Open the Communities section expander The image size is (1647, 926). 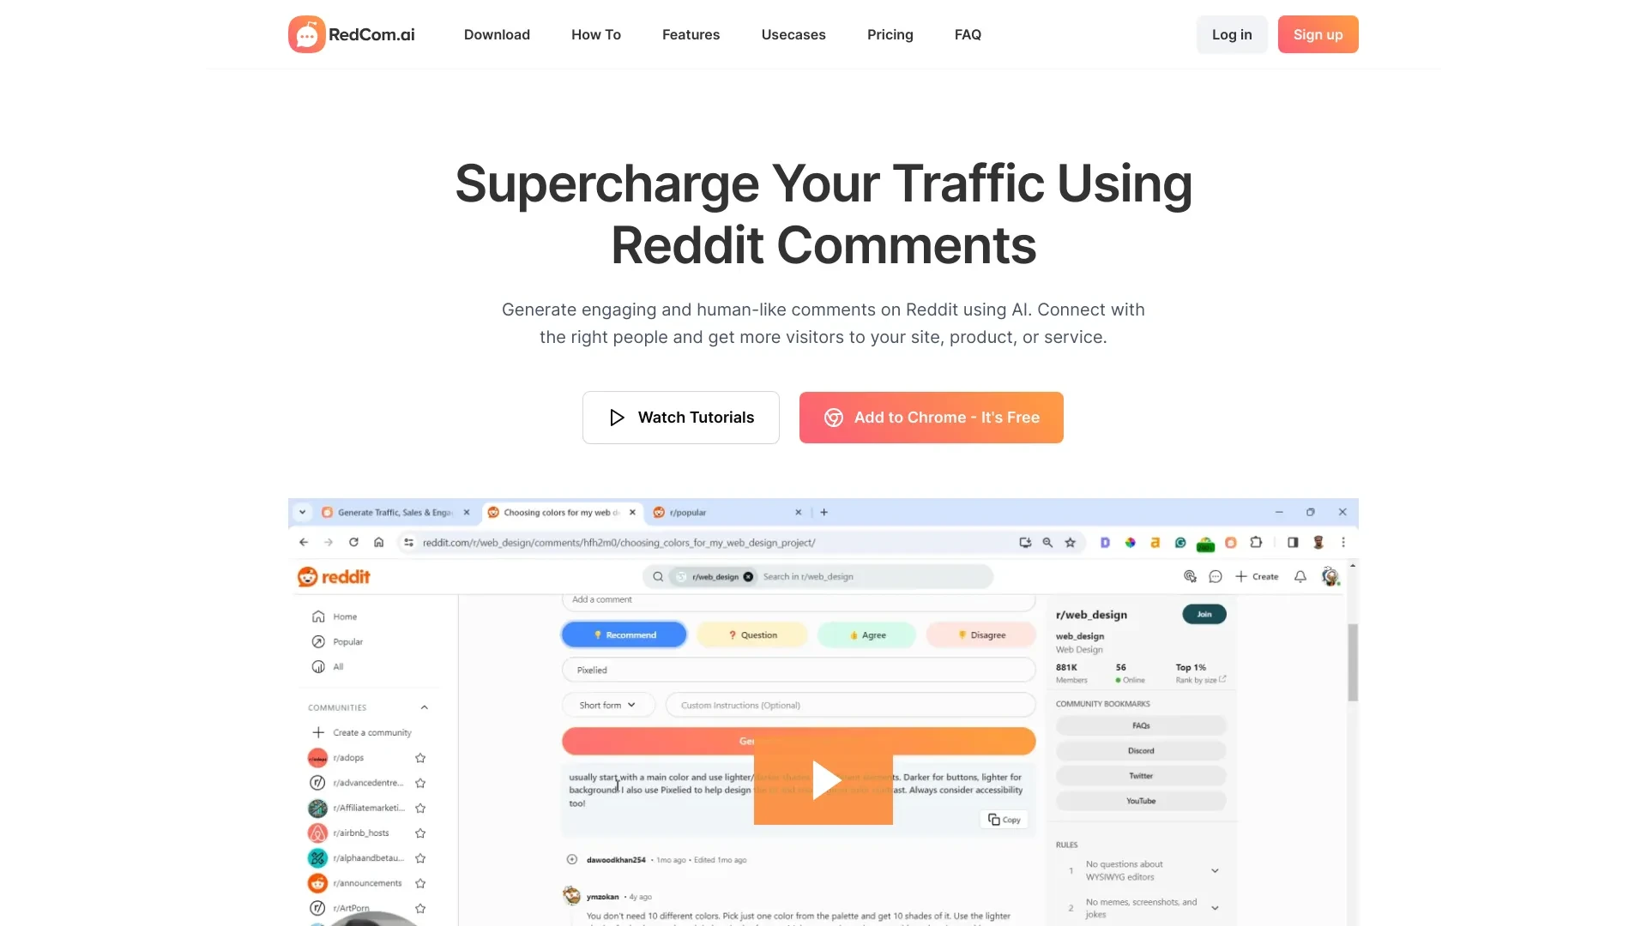click(x=425, y=707)
